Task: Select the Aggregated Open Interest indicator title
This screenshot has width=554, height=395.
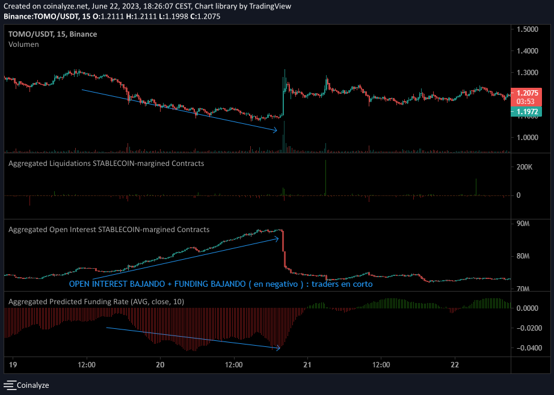Action: (x=109, y=229)
